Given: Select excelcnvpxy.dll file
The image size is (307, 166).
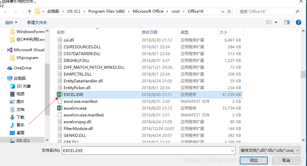Looking at the screenshot, I should pos(149,122).
